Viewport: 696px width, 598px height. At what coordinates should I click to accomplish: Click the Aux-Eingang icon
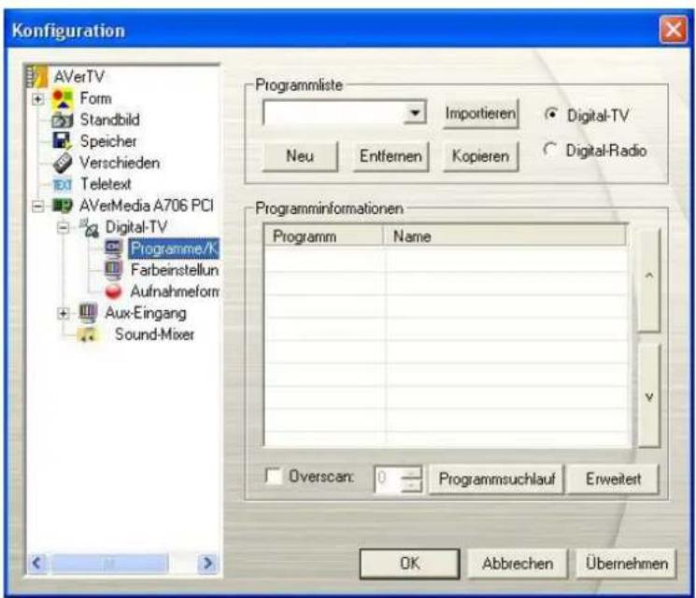[x=88, y=312]
